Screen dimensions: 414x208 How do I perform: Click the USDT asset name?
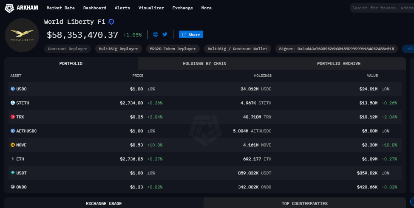(21, 173)
